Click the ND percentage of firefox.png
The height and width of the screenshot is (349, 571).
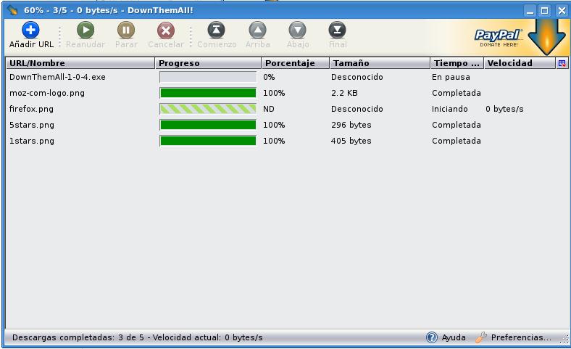[x=269, y=109]
